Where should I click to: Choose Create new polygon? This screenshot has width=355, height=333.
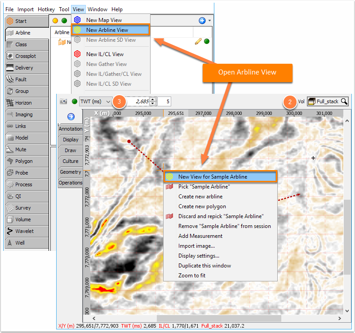point(220,206)
